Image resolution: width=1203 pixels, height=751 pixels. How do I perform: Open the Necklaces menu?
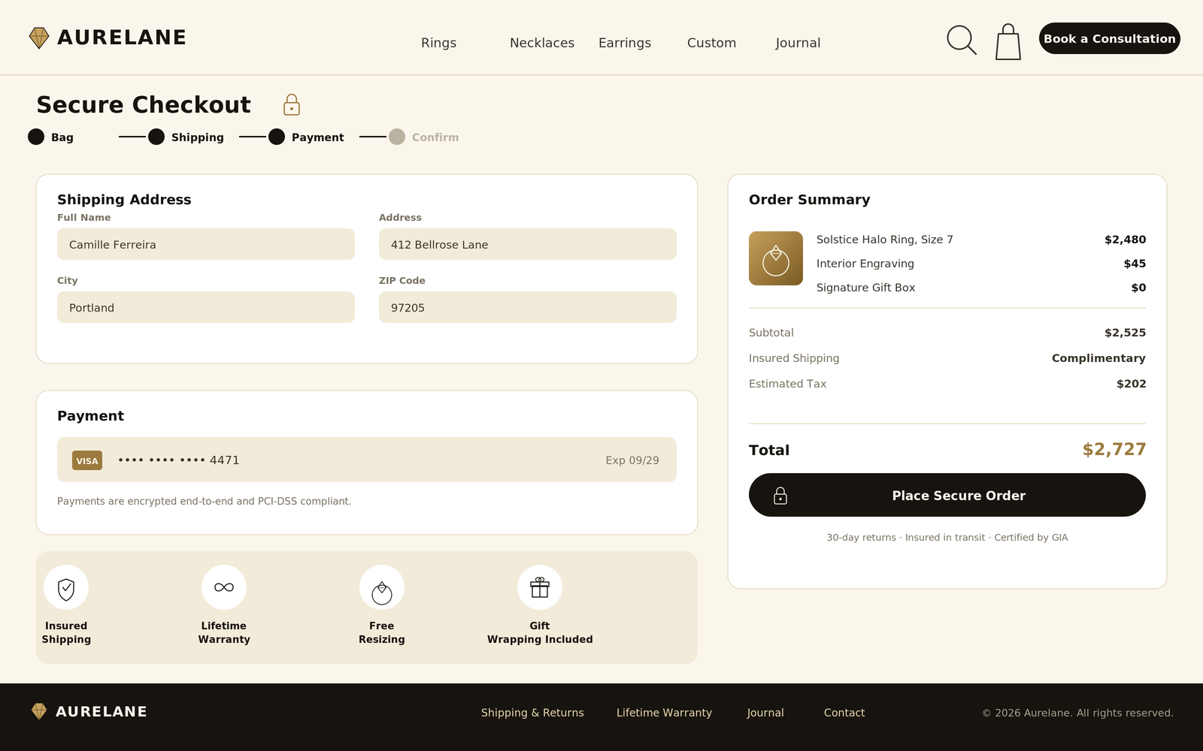pyautogui.click(x=542, y=43)
